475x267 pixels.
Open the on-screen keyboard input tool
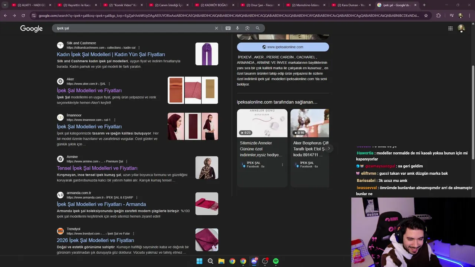point(228,28)
